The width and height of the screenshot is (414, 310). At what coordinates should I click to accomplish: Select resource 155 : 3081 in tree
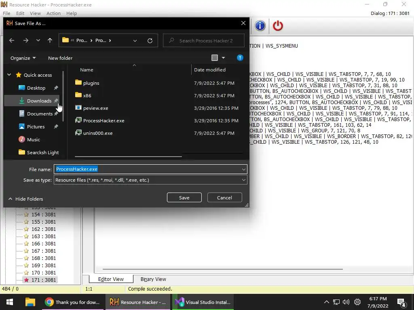click(x=44, y=222)
